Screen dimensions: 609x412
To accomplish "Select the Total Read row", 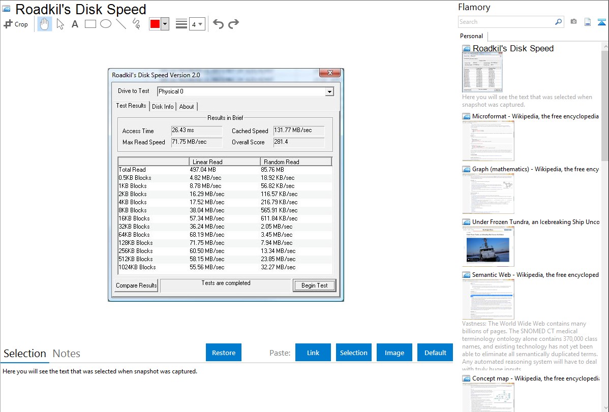I will [x=225, y=170].
